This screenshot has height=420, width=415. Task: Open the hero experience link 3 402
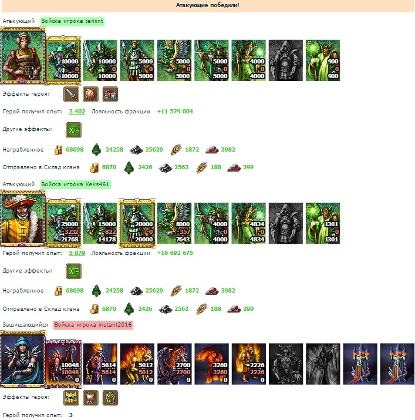coord(77,112)
